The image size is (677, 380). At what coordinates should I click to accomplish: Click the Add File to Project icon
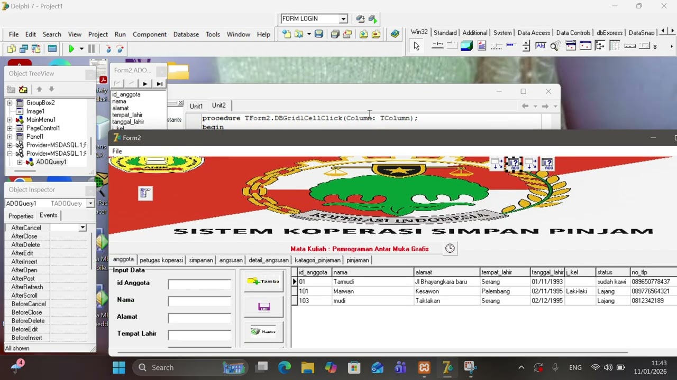(x=363, y=34)
